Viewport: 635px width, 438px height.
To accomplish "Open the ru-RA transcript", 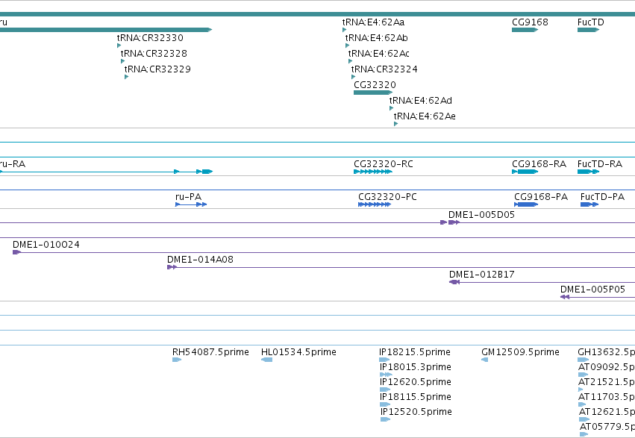I will (x=106, y=172).
